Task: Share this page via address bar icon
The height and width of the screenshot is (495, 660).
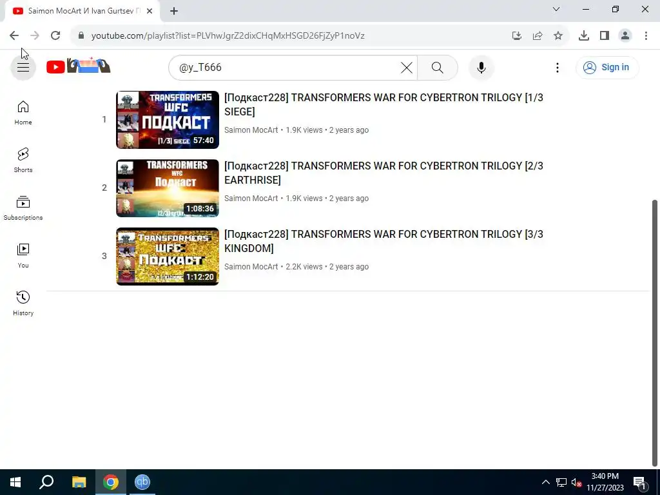Action: click(538, 36)
